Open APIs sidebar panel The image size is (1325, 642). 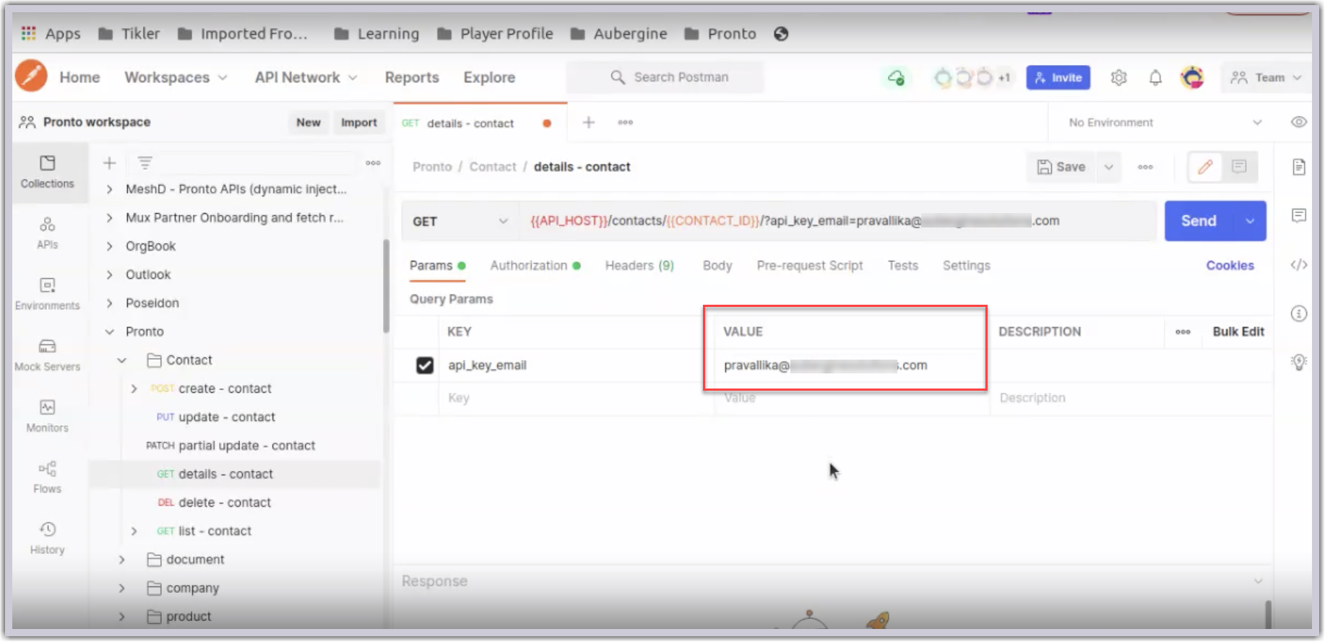(x=47, y=233)
